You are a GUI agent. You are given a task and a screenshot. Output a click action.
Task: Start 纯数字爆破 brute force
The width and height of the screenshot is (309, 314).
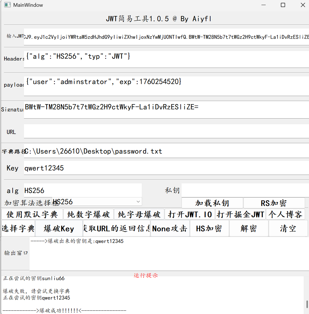click(x=88, y=214)
